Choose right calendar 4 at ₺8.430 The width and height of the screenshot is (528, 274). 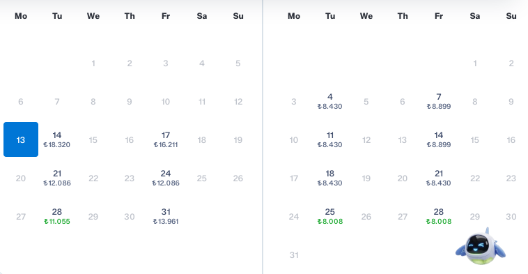pos(330,101)
